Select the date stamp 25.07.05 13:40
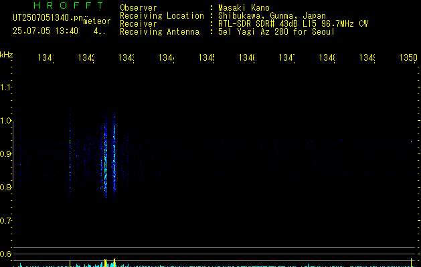The height and width of the screenshot is (267, 421). (x=46, y=31)
